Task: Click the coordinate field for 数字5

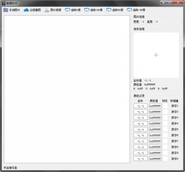Action: pos(141,129)
